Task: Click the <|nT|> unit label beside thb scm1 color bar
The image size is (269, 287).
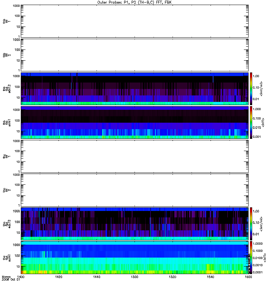Action: pos(263,122)
